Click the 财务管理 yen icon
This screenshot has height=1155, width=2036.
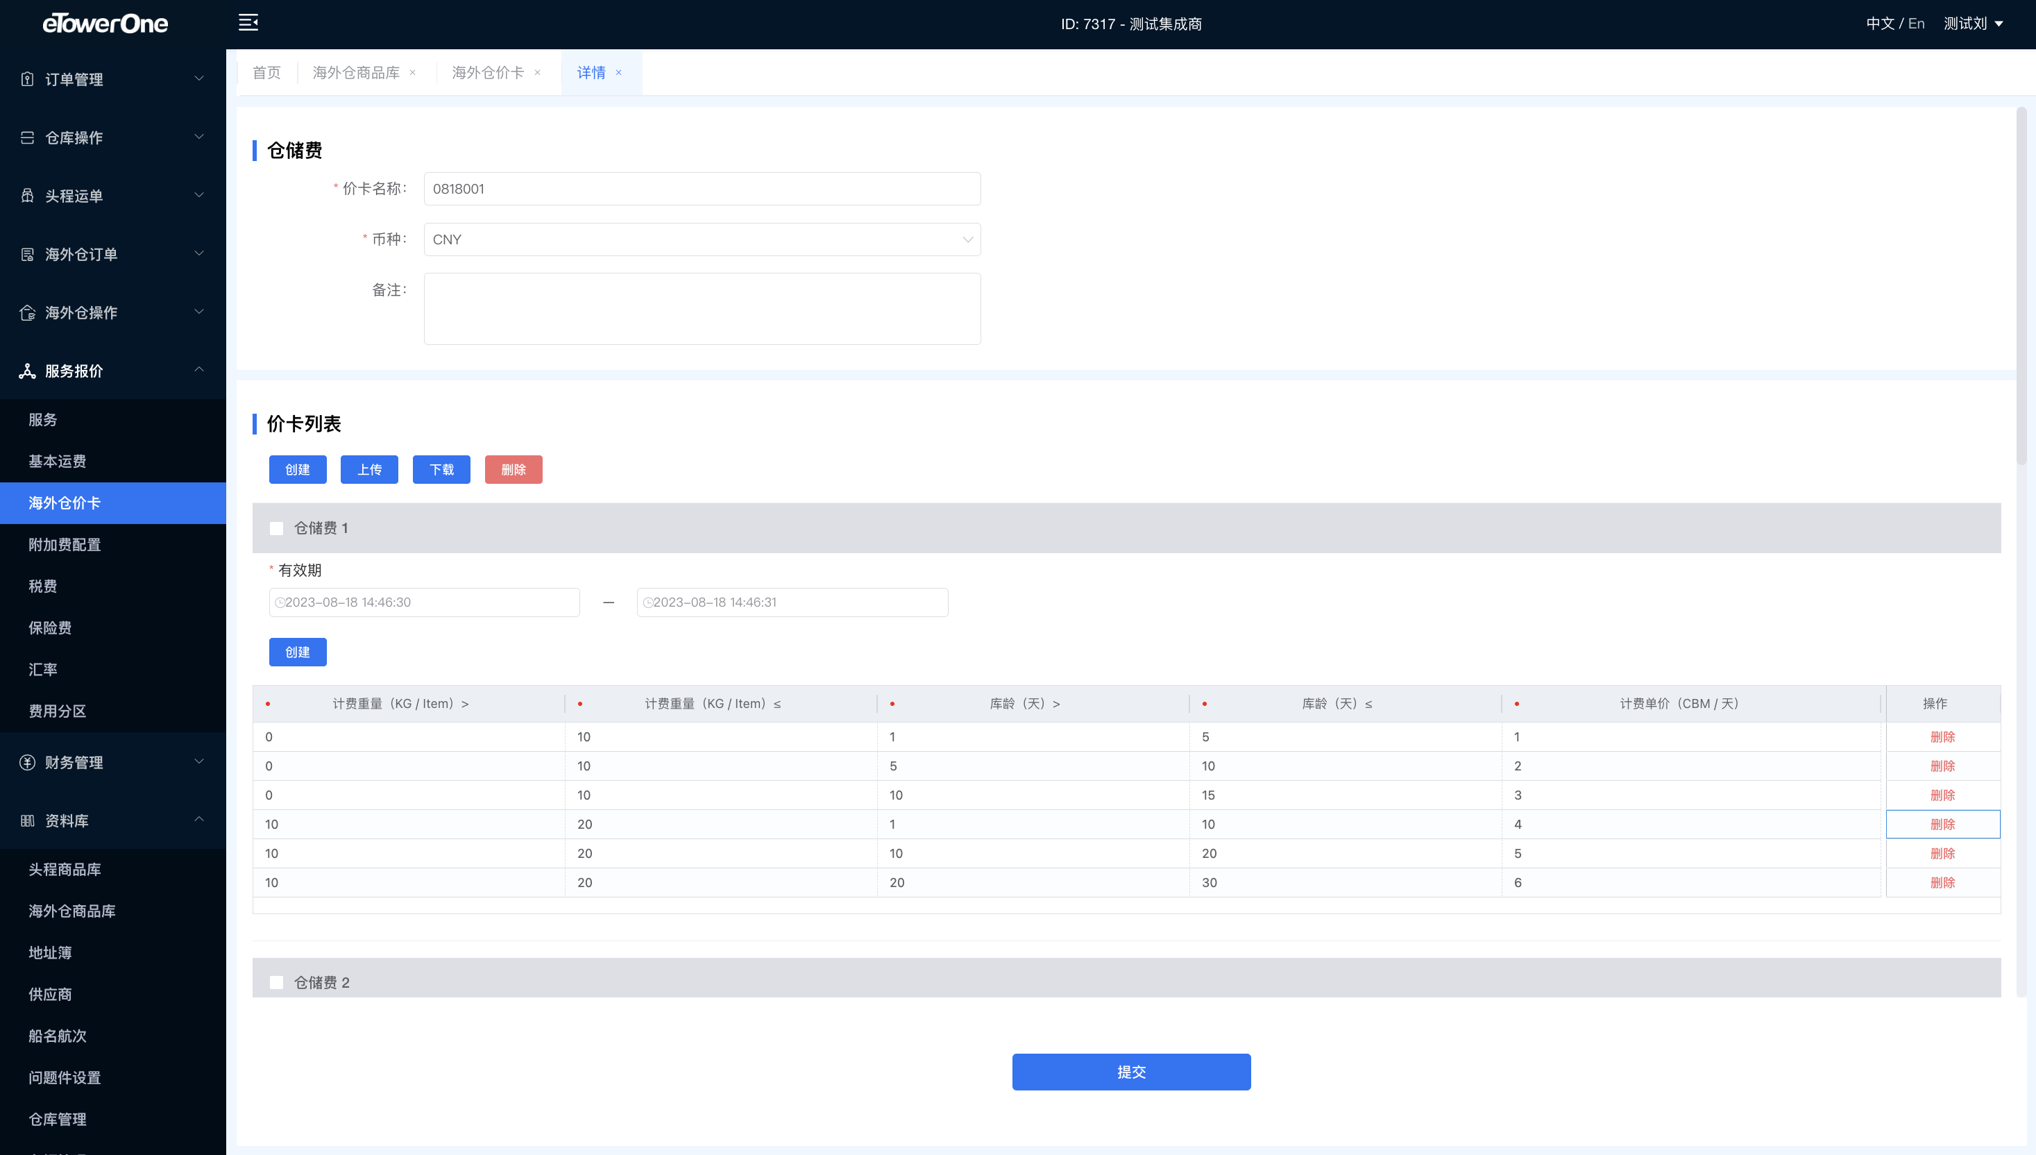(27, 761)
